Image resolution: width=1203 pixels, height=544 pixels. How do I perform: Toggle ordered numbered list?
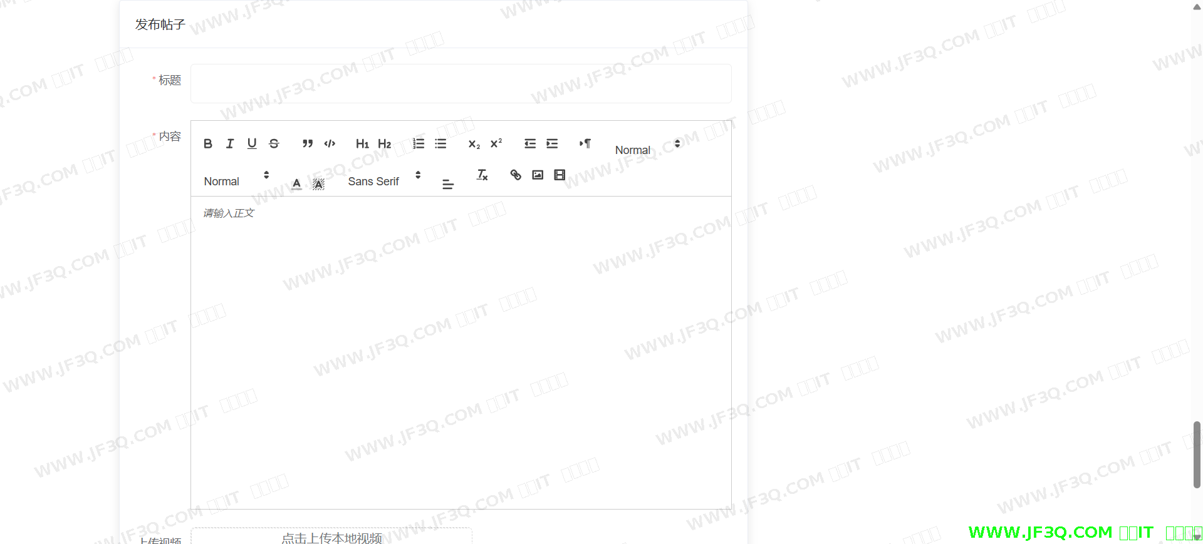[x=419, y=144]
